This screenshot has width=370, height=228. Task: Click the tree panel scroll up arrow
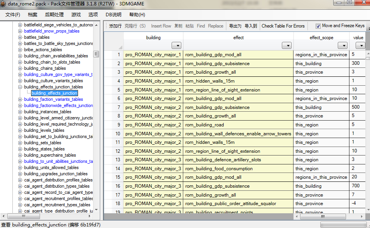coord(96,25)
